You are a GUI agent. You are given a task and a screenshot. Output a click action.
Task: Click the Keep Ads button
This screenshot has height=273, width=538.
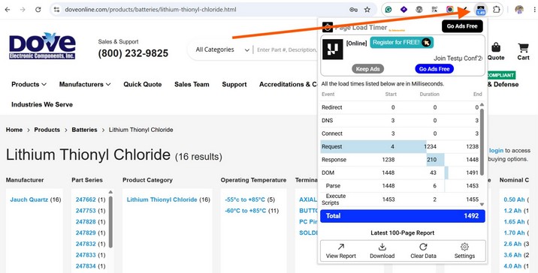coord(368,69)
